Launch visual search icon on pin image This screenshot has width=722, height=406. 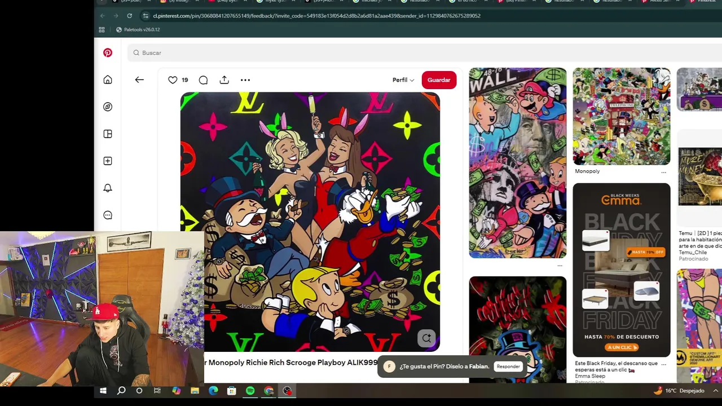[426, 338]
